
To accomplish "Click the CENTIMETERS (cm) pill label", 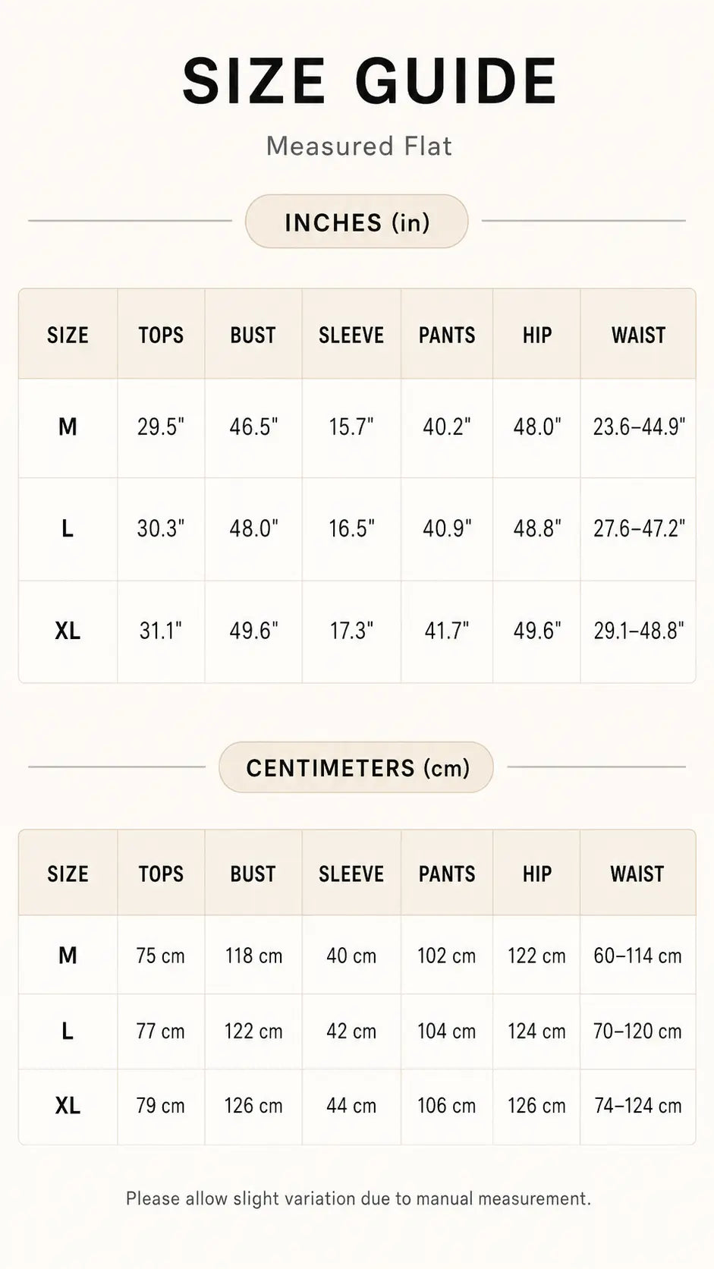I will [x=357, y=767].
